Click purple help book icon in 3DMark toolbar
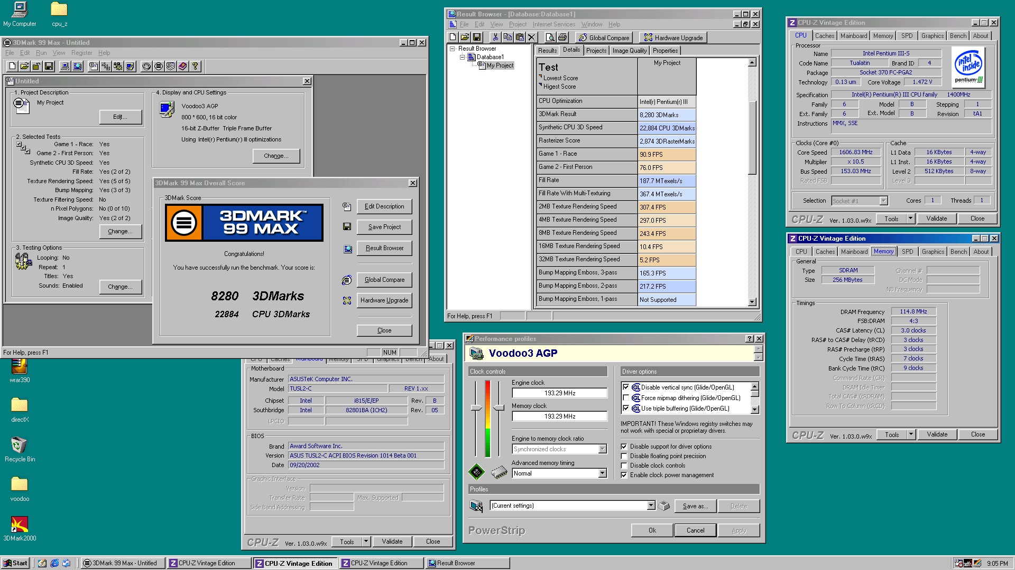 click(x=182, y=66)
